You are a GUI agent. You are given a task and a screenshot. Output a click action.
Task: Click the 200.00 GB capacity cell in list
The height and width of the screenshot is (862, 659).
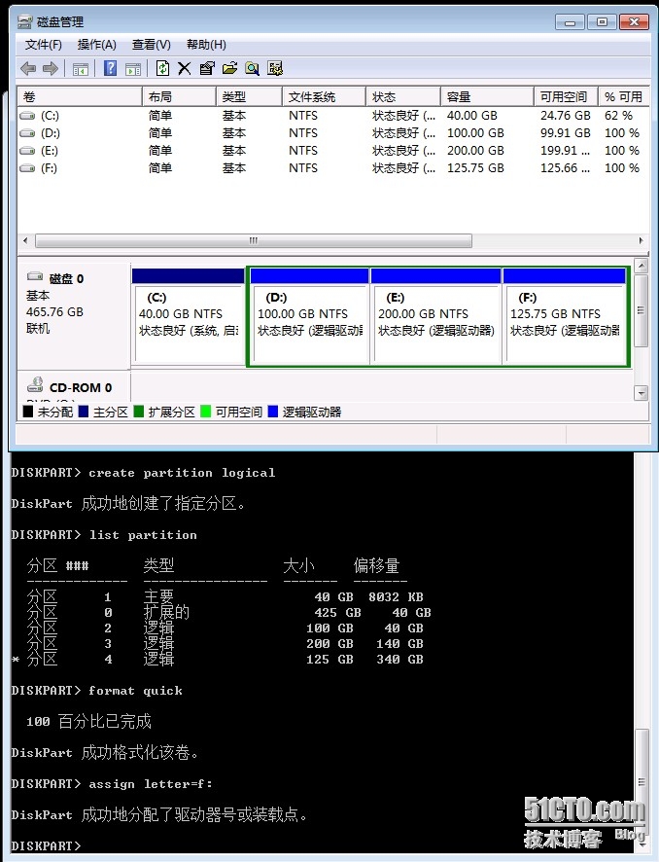[475, 151]
